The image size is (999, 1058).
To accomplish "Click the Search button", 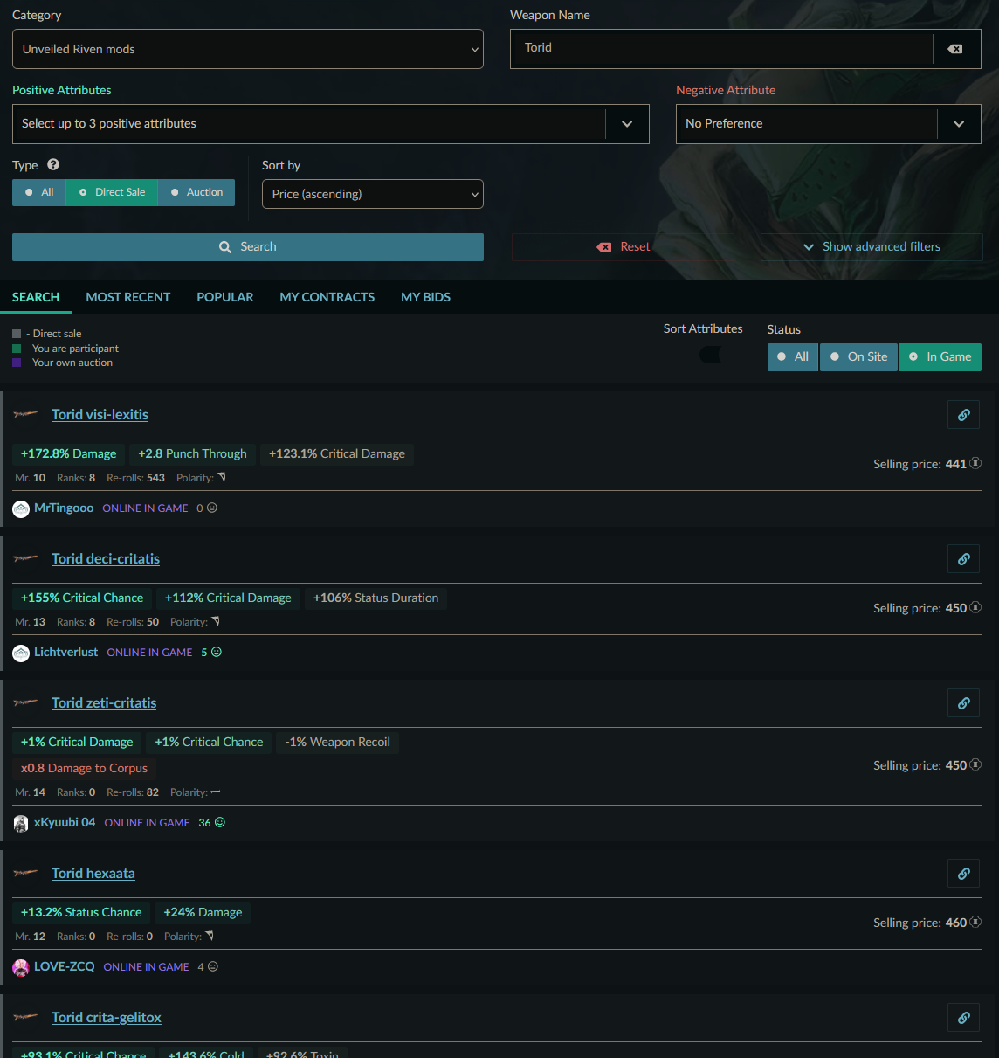I will (248, 247).
